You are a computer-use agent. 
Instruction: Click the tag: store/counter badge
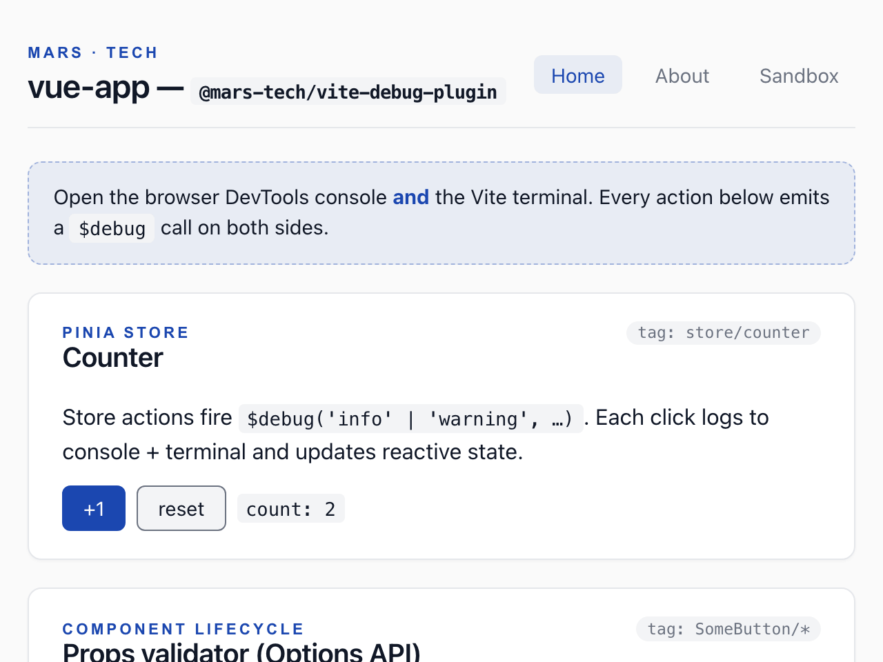click(x=723, y=332)
